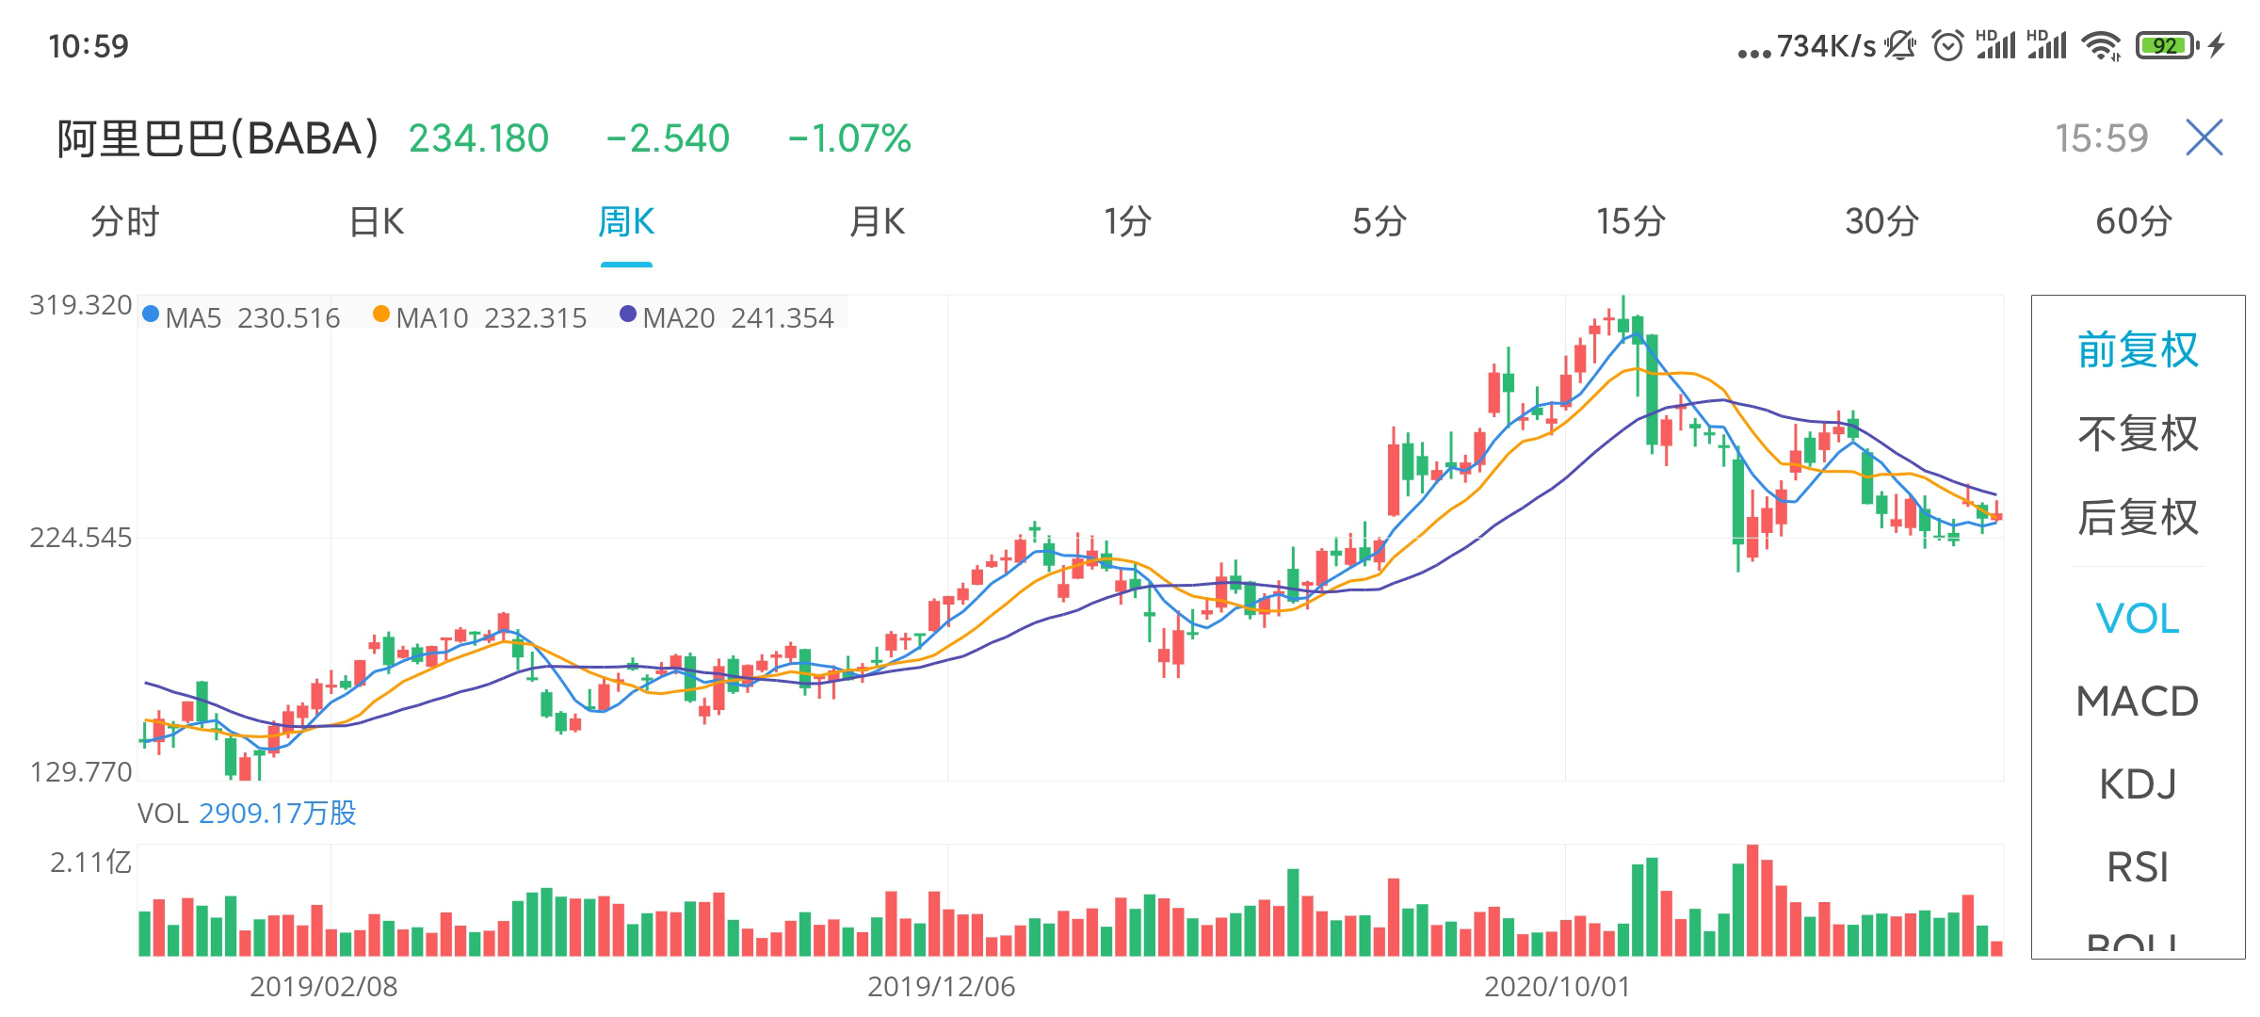Screen dimensions: 2260x1017
Task: Switch to the 分时 tab
Action: (x=125, y=222)
